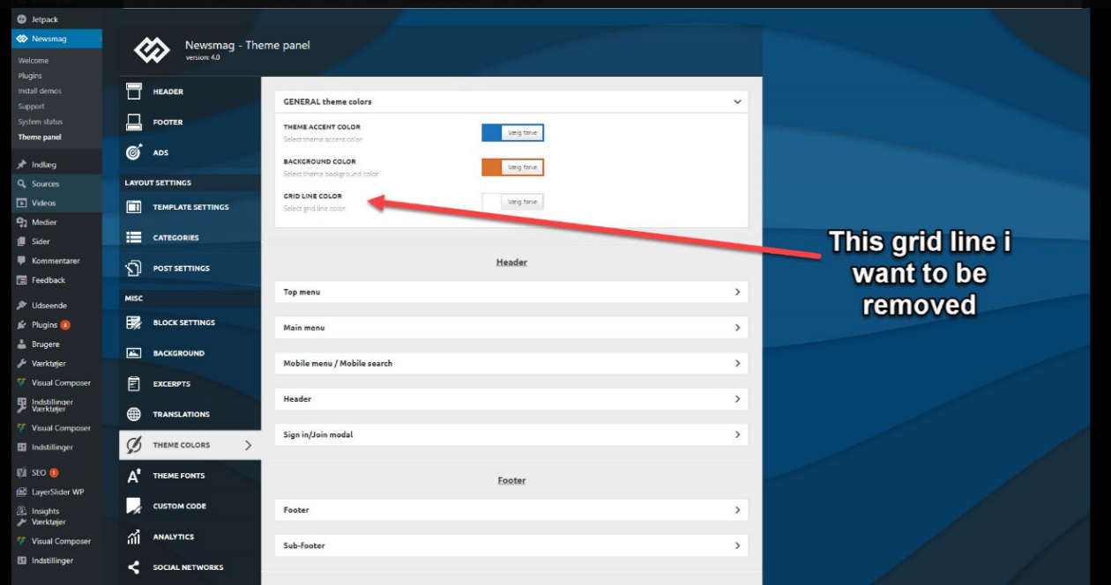Click the Newsmag logo in panel header
This screenshot has height=585, width=1111.
[x=152, y=49]
